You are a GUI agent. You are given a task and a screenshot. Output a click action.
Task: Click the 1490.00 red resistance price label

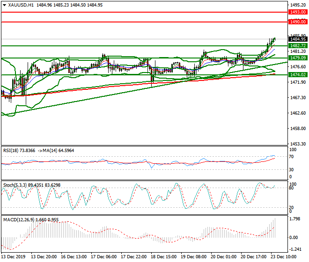click(298, 22)
